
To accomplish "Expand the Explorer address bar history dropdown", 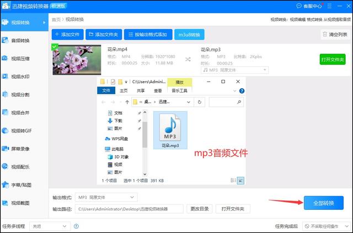I will click(189, 102).
